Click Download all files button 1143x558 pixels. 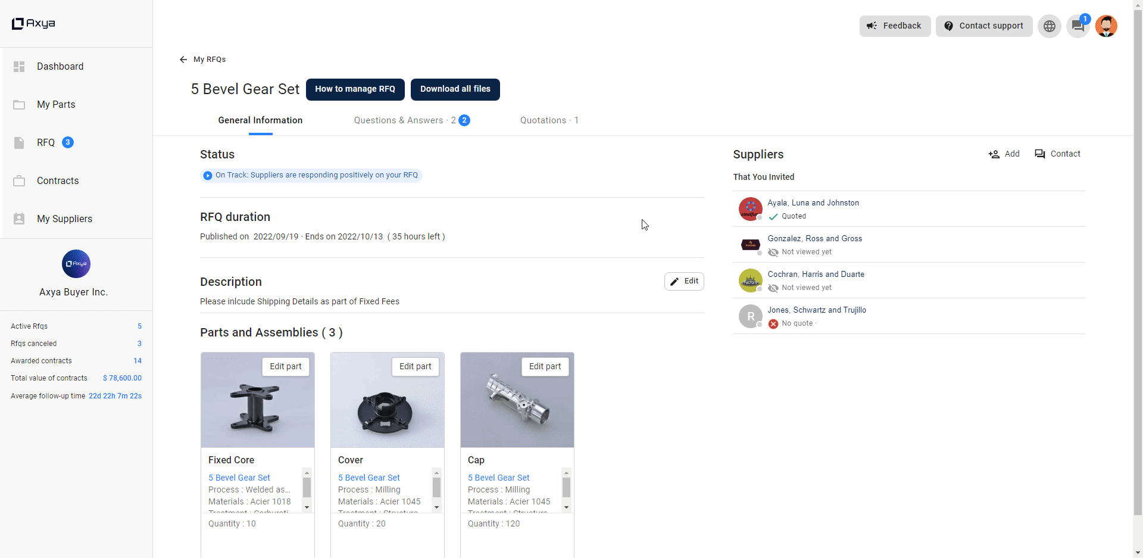click(x=455, y=89)
